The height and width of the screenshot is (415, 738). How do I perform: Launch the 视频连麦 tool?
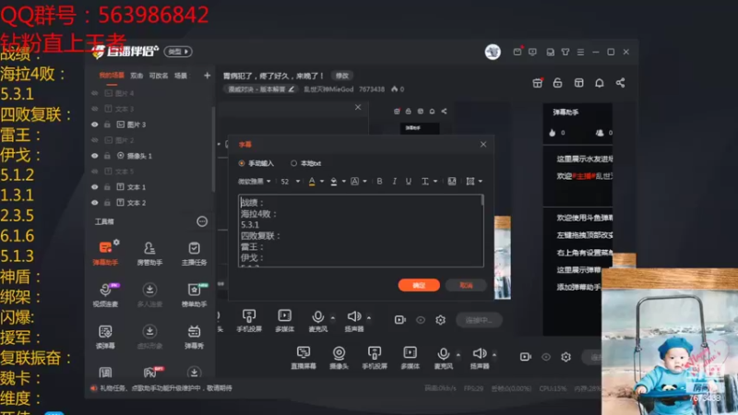coord(105,295)
